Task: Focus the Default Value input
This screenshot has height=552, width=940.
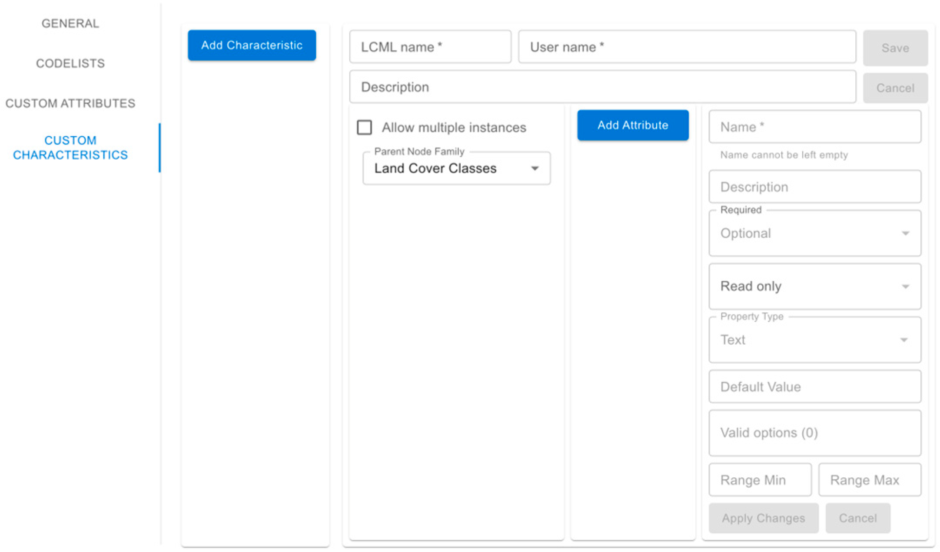Action: click(x=814, y=387)
